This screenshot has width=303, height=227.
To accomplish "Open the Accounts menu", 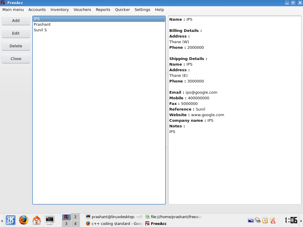I will click(37, 10).
